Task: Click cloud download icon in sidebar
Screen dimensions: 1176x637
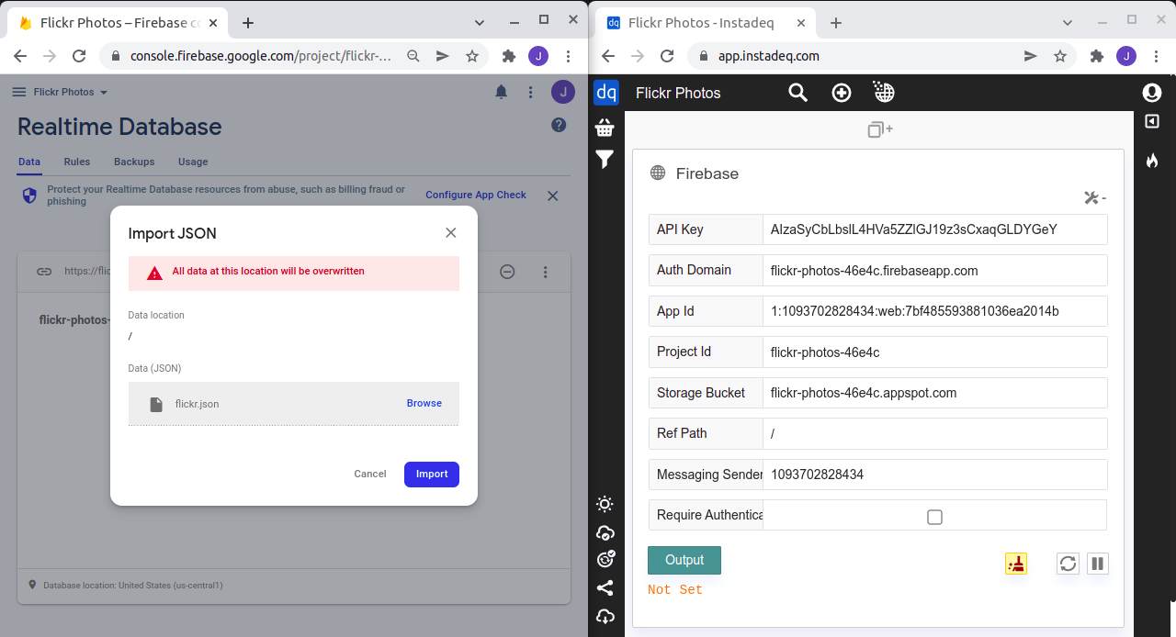Action: [605, 616]
